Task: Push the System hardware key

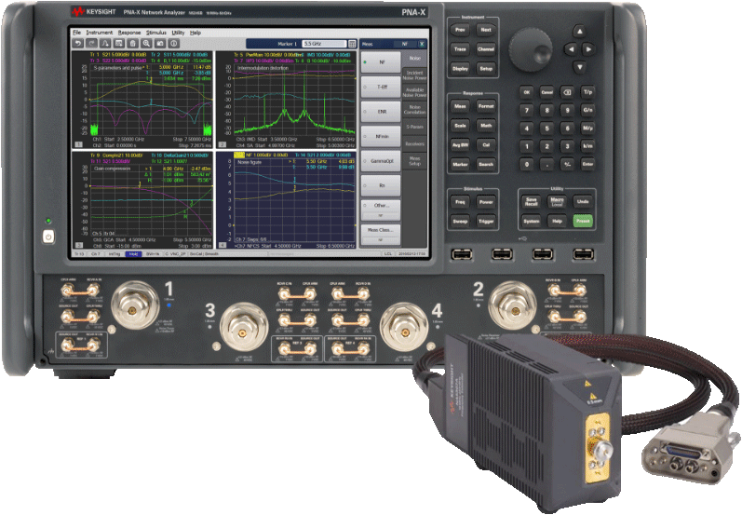Action: tap(531, 221)
